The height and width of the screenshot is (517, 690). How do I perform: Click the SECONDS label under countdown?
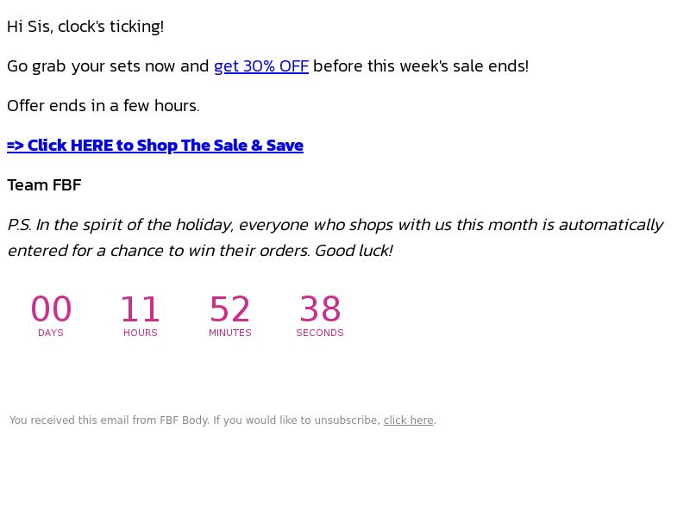(320, 333)
